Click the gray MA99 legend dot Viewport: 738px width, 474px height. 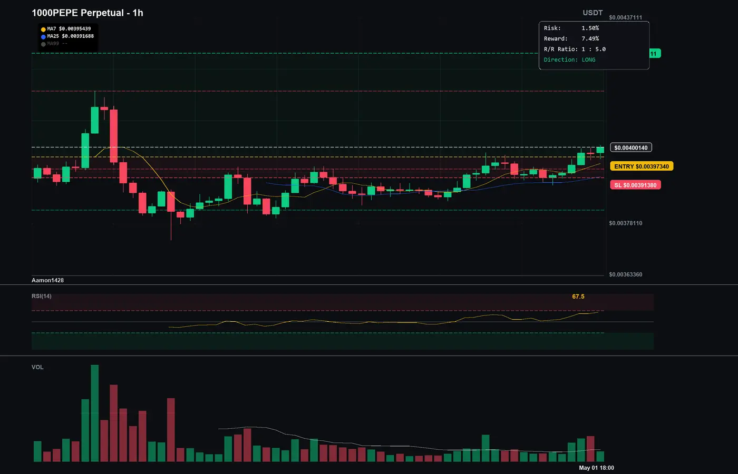43,44
